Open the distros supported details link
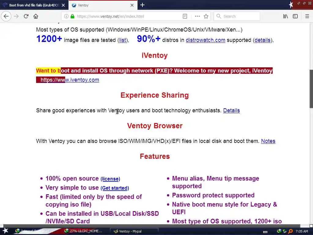Screen dimensions: 313x235 263,40
